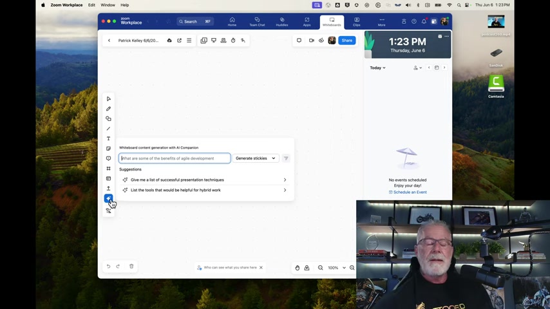The height and width of the screenshot is (309, 550).
Task: Open the Templates tool
Action: tap(108, 178)
